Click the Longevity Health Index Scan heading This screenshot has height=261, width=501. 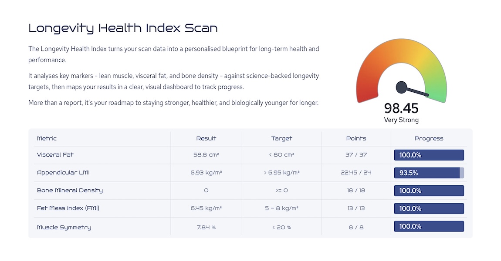coord(123,28)
